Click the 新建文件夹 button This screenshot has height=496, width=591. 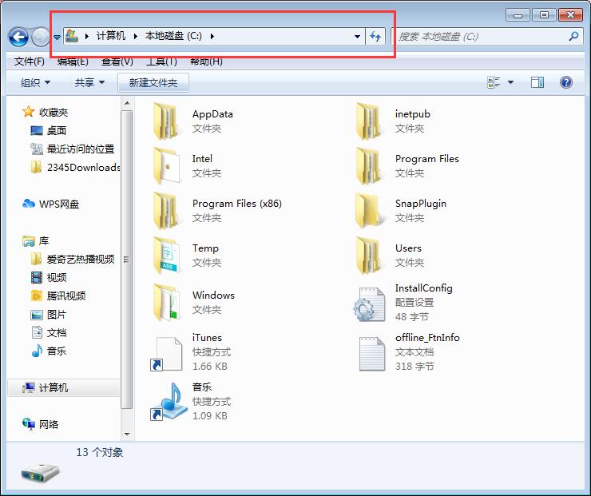tap(153, 82)
